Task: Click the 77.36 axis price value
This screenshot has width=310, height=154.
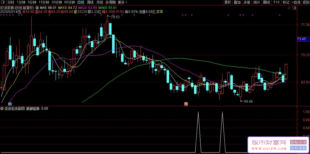Action: click(x=305, y=25)
